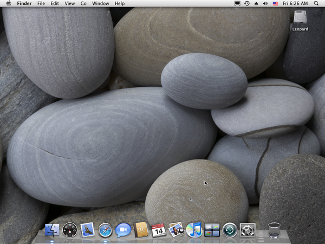The width and height of the screenshot is (325, 244).
Task: Open iChat from the Dock
Action: tap(123, 230)
